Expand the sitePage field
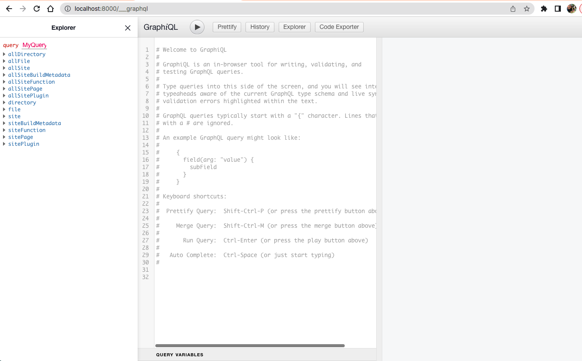 pyautogui.click(x=20, y=137)
